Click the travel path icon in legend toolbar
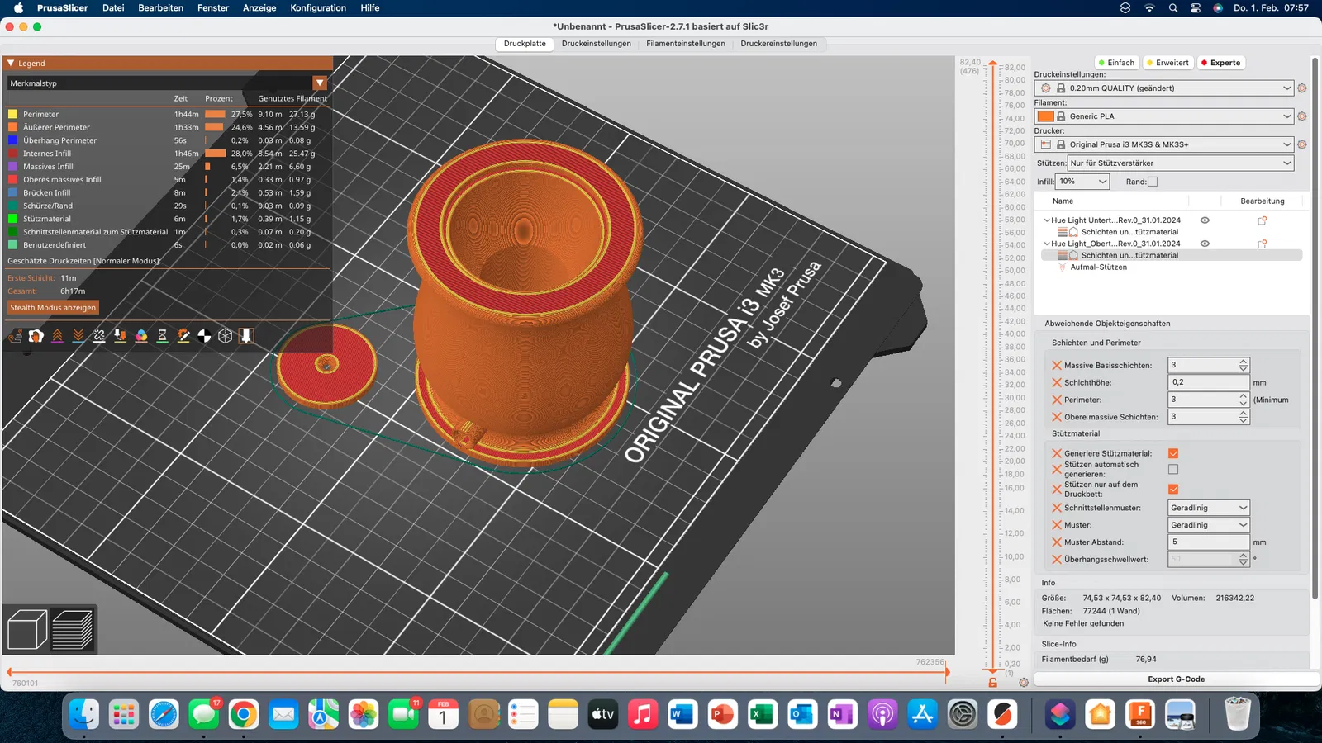 click(15, 336)
